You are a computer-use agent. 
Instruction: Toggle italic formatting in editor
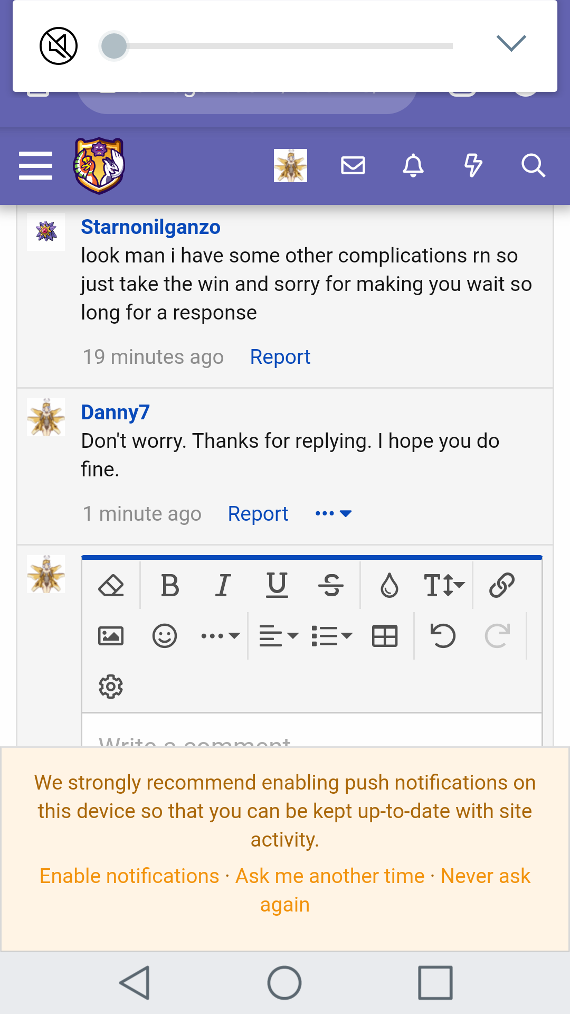coord(223,585)
